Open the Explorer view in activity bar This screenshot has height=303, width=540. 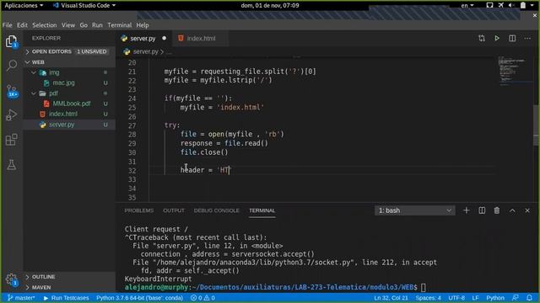(11, 41)
